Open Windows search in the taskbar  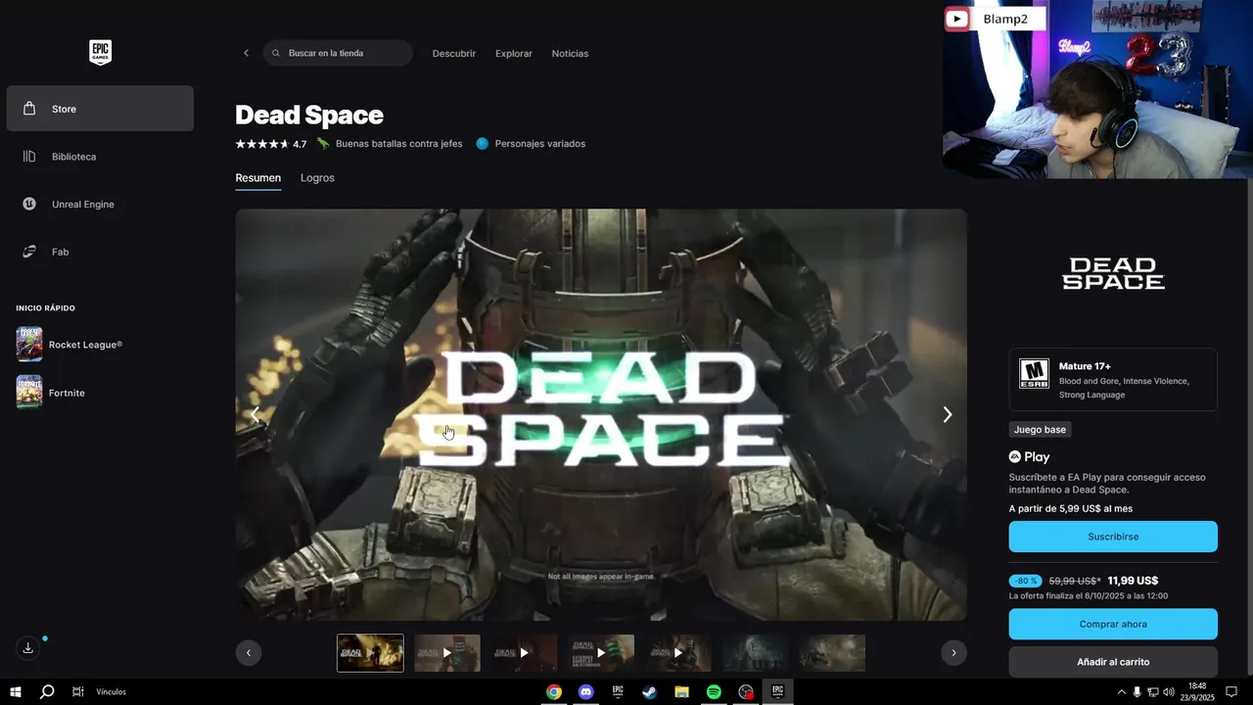point(47,692)
